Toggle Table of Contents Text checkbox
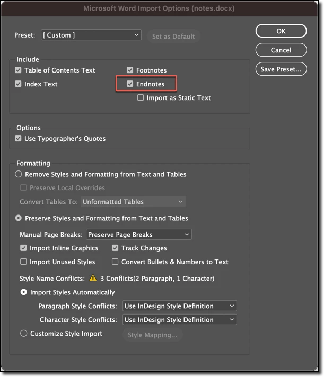This screenshot has height=377, width=324. [x=18, y=70]
